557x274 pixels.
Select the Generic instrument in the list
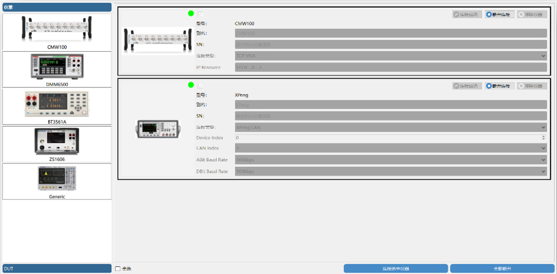[x=57, y=181]
